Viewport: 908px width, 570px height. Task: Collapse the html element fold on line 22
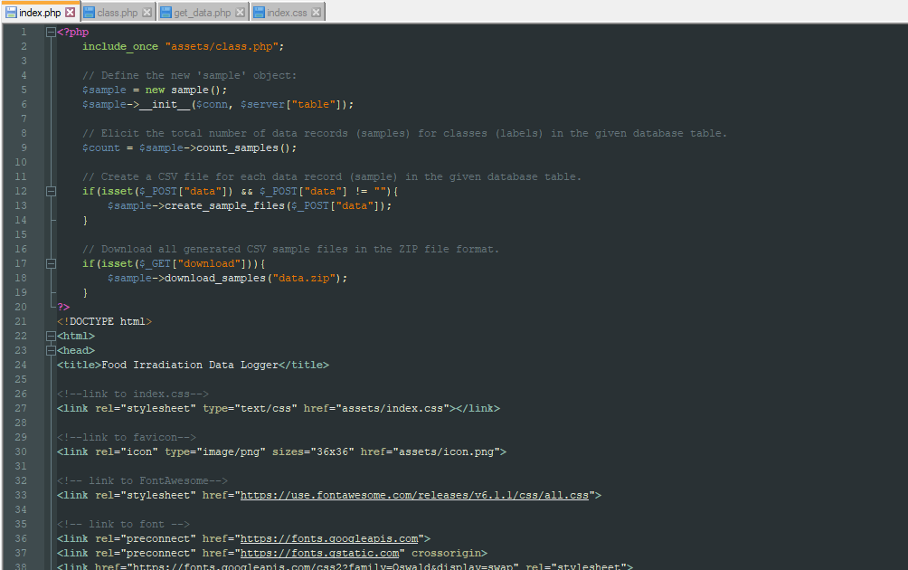(x=50, y=336)
